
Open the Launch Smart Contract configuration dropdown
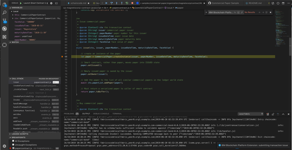point(35,3)
